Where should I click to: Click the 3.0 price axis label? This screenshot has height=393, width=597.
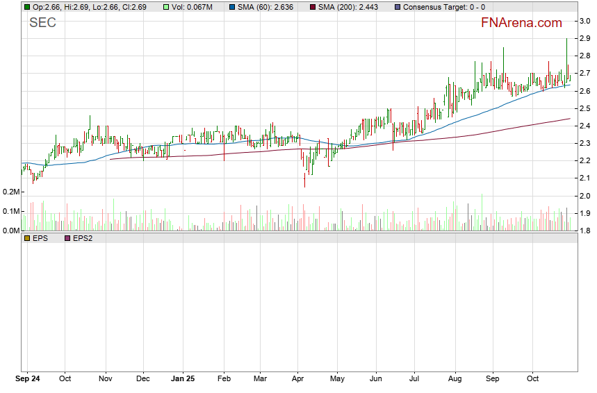[x=587, y=21]
